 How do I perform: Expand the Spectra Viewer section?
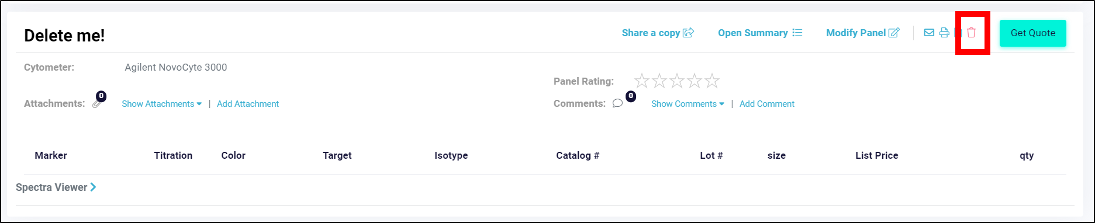click(x=56, y=187)
